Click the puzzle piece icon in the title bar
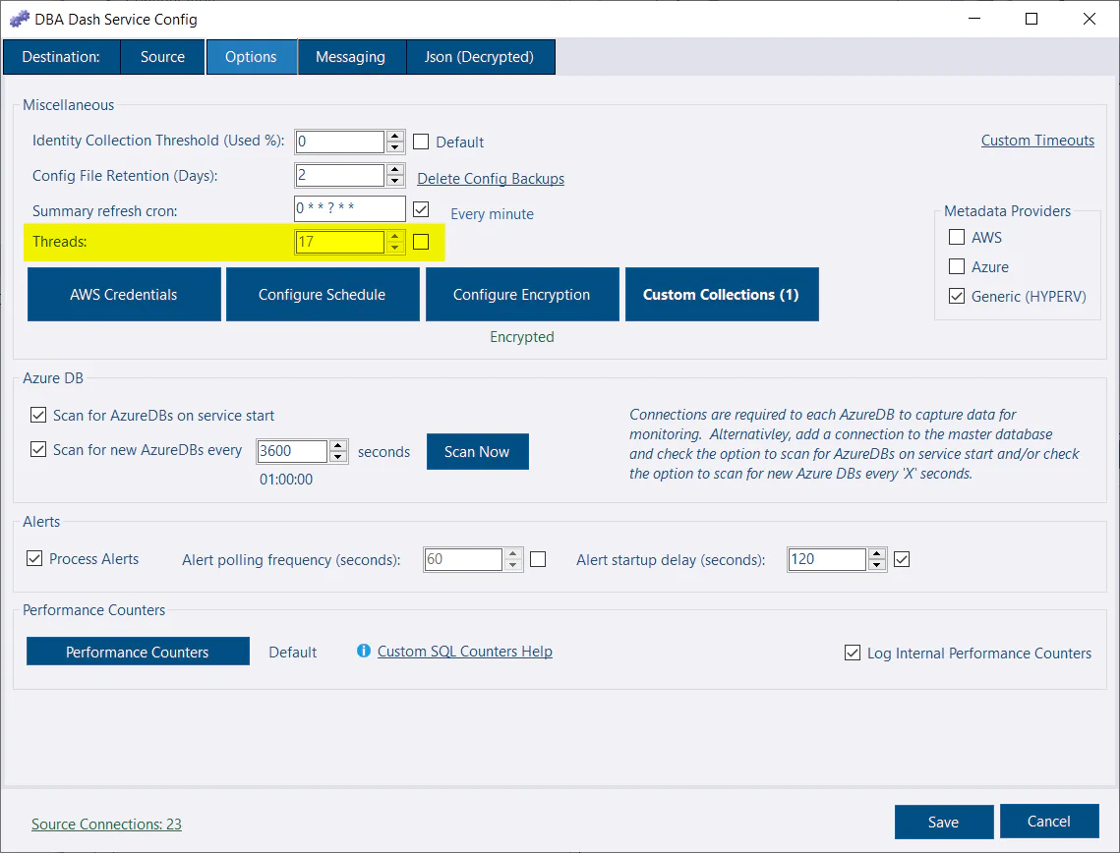Screen dimensions: 1120x853 point(20,19)
